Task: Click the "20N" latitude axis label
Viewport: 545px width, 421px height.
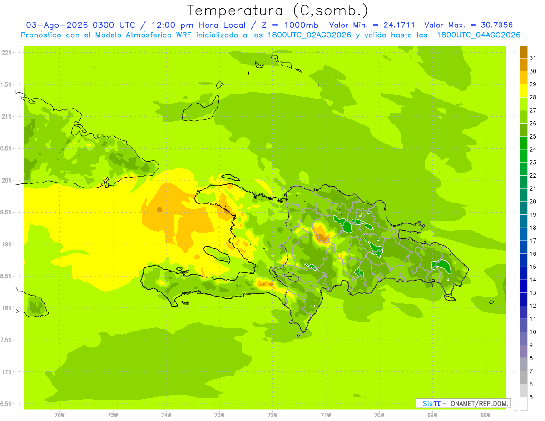Action: tap(7, 180)
